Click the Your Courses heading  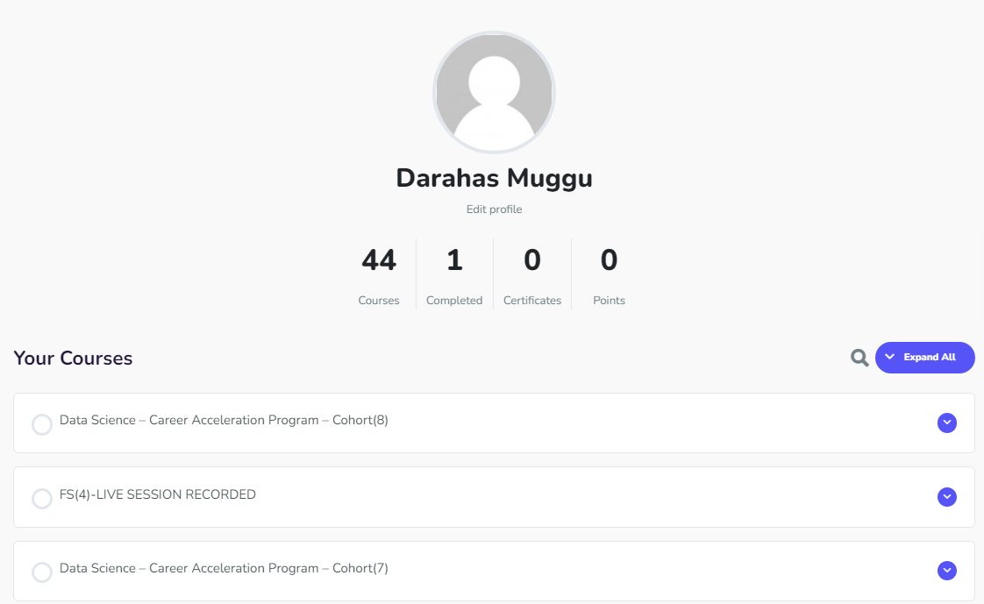click(73, 358)
